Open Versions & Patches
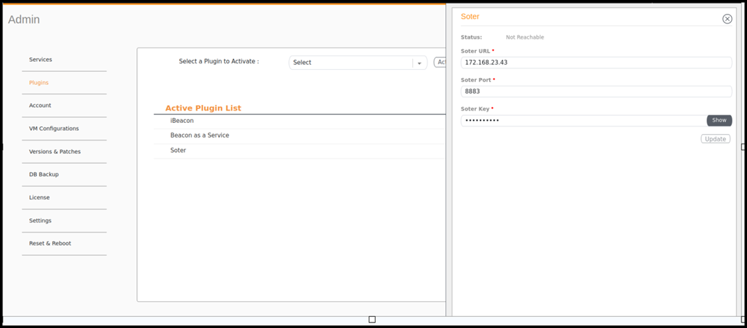The height and width of the screenshot is (328, 747). (x=55, y=152)
